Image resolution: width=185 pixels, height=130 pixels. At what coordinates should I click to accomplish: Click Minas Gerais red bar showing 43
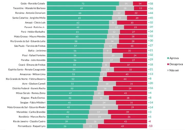pyautogui.click(x=125, y=93)
